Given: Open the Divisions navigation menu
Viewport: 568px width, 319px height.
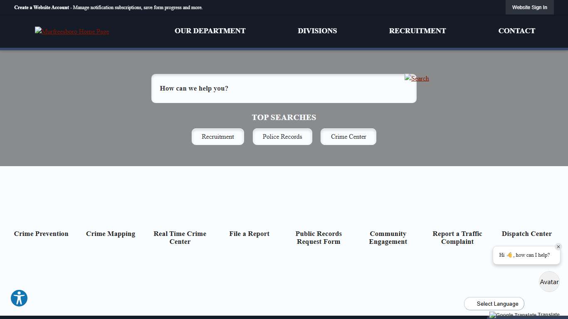Looking at the screenshot, I should pyautogui.click(x=317, y=31).
